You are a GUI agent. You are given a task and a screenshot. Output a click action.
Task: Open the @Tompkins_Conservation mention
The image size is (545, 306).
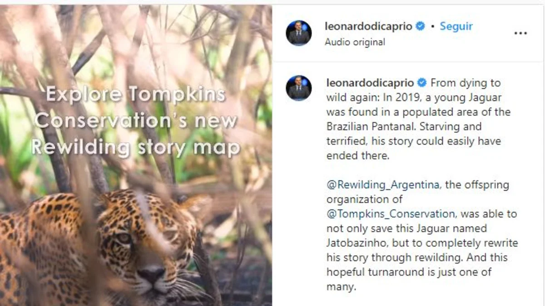point(390,214)
